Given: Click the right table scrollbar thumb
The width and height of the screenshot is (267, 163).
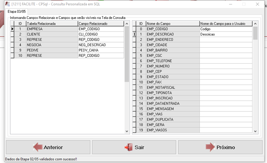Looking at the screenshot, I should (255, 33).
